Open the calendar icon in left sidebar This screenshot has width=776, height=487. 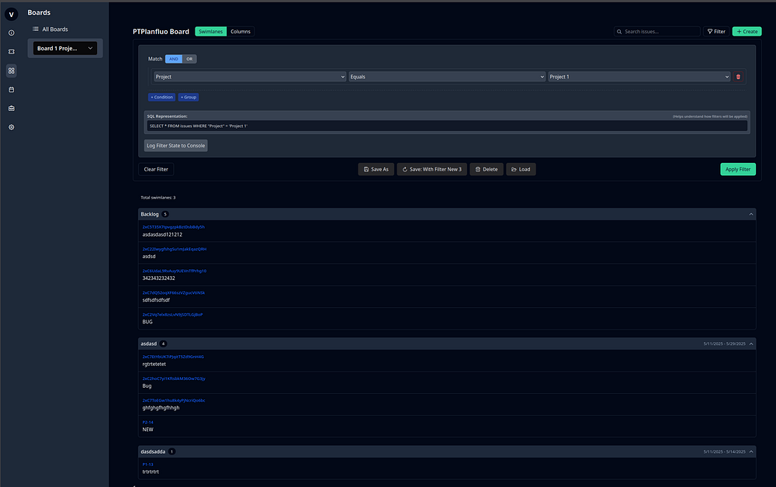pos(11,89)
